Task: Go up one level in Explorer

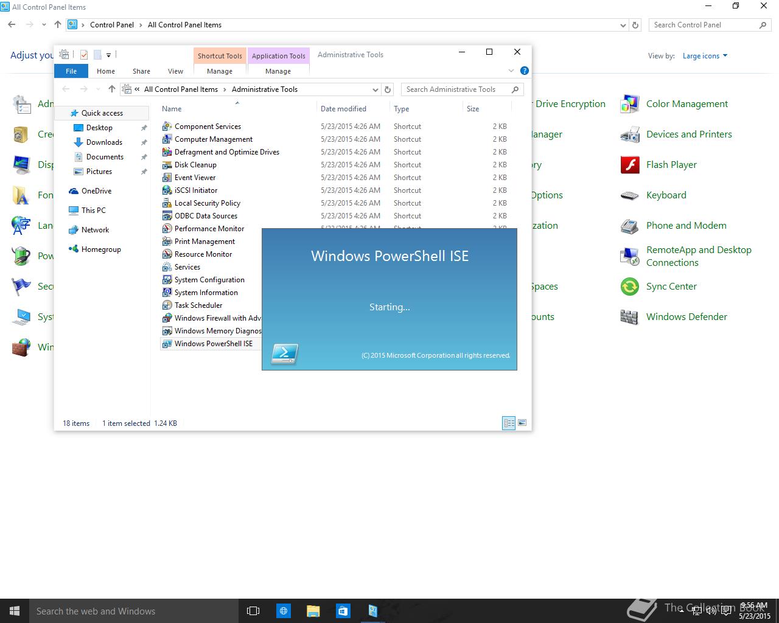Action: 111,89
